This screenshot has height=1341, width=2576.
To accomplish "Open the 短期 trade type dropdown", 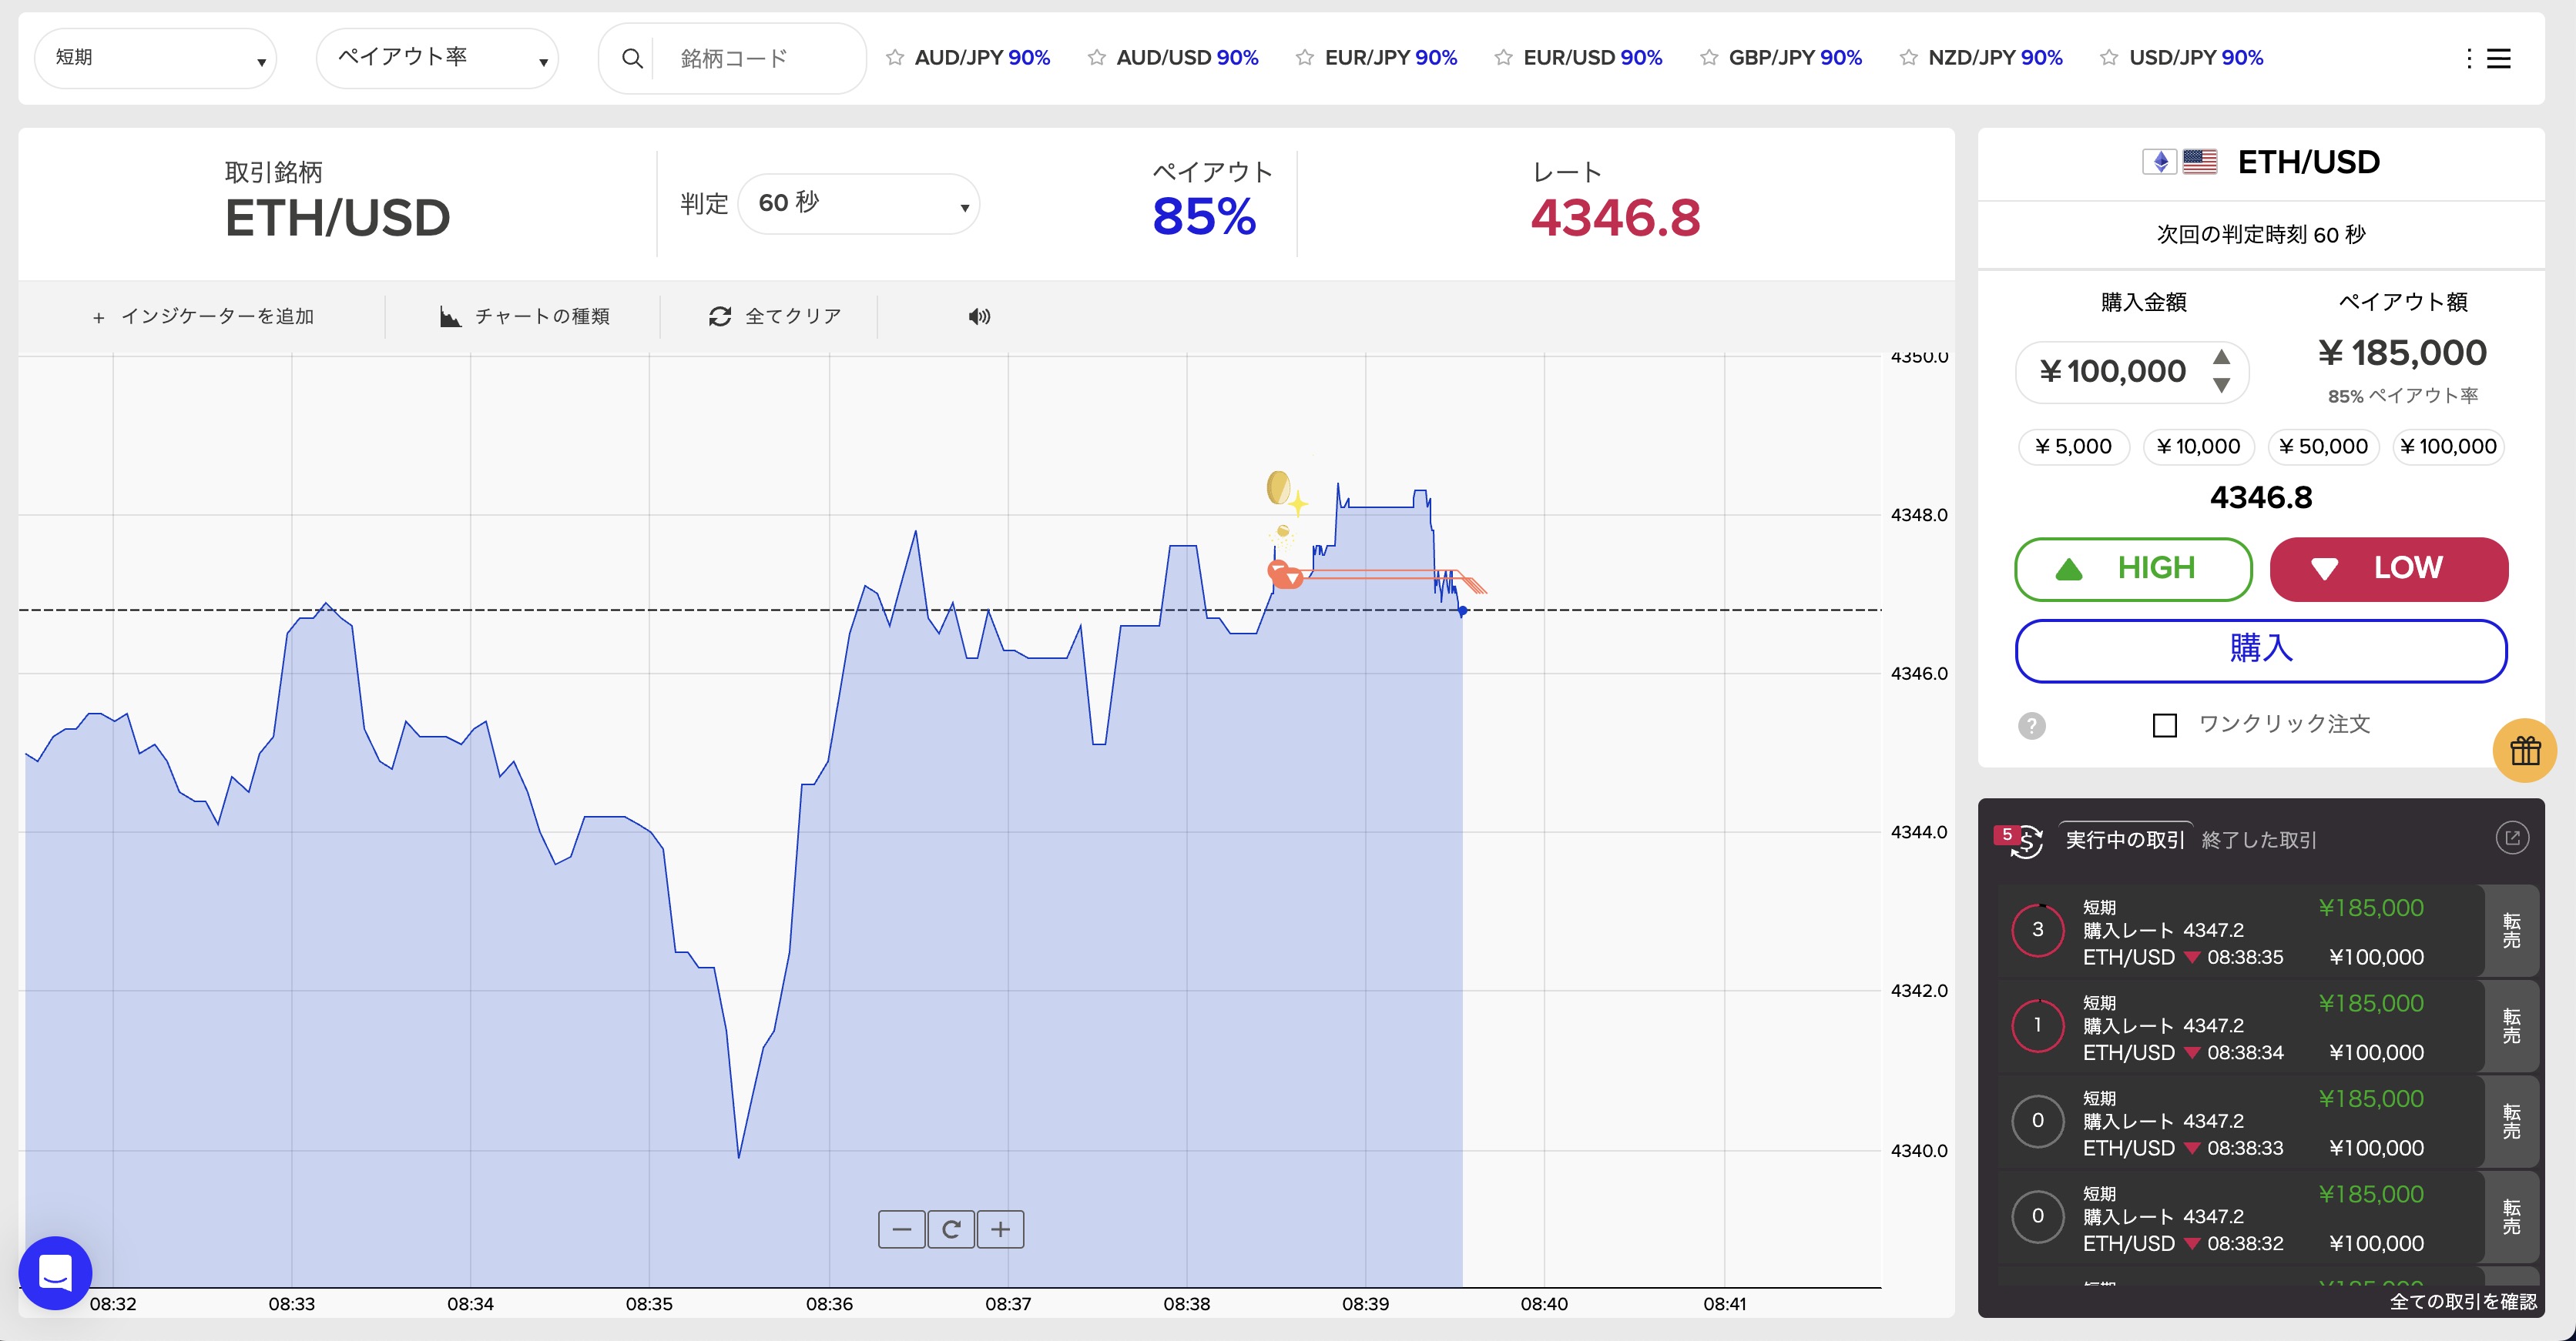I will [x=155, y=58].
